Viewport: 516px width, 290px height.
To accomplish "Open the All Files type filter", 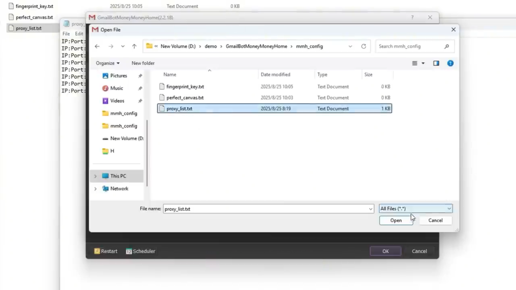I will pyautogui.click(x=416, y=209).
